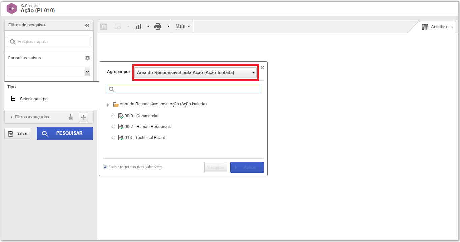
Task: Add an advanced filter with the plus button
Action: click(84, 117)
